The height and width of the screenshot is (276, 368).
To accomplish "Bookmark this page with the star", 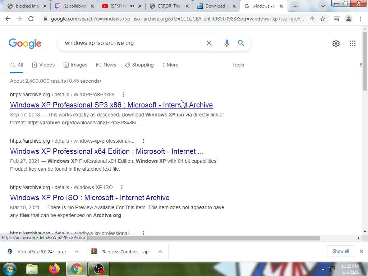I will (323, 19).
